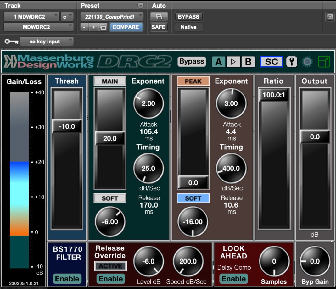This screenshot has width=336, height=289.
Task: Click the Ratio fader showing 100.0:1
Action: (273, 95)
